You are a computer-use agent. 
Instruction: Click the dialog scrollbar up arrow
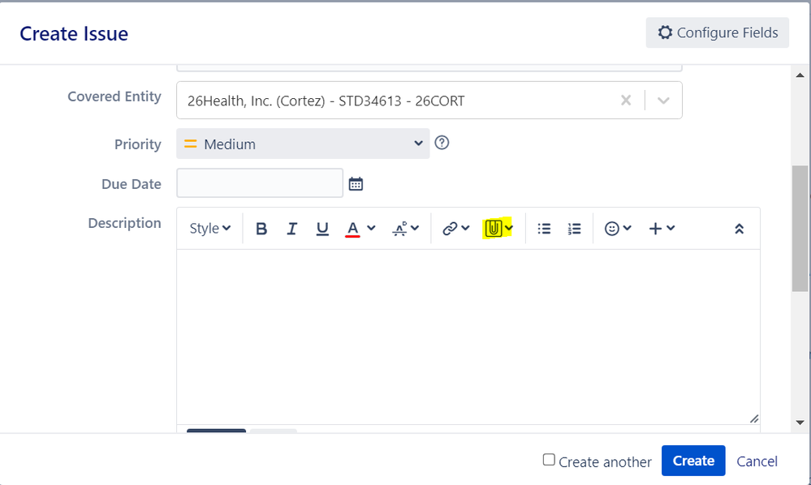coord(800,75)
